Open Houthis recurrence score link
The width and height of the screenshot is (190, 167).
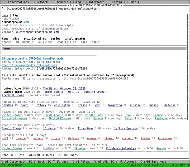tap(48, 148)
